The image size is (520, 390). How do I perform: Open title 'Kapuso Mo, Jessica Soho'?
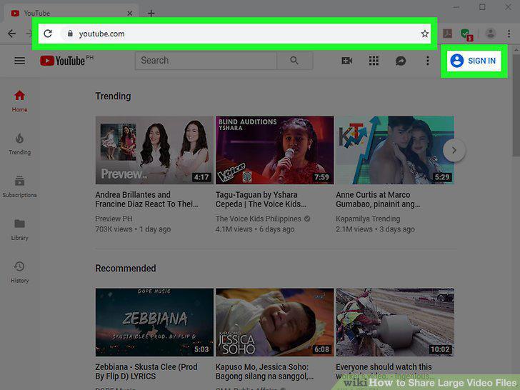pos(264,371)
